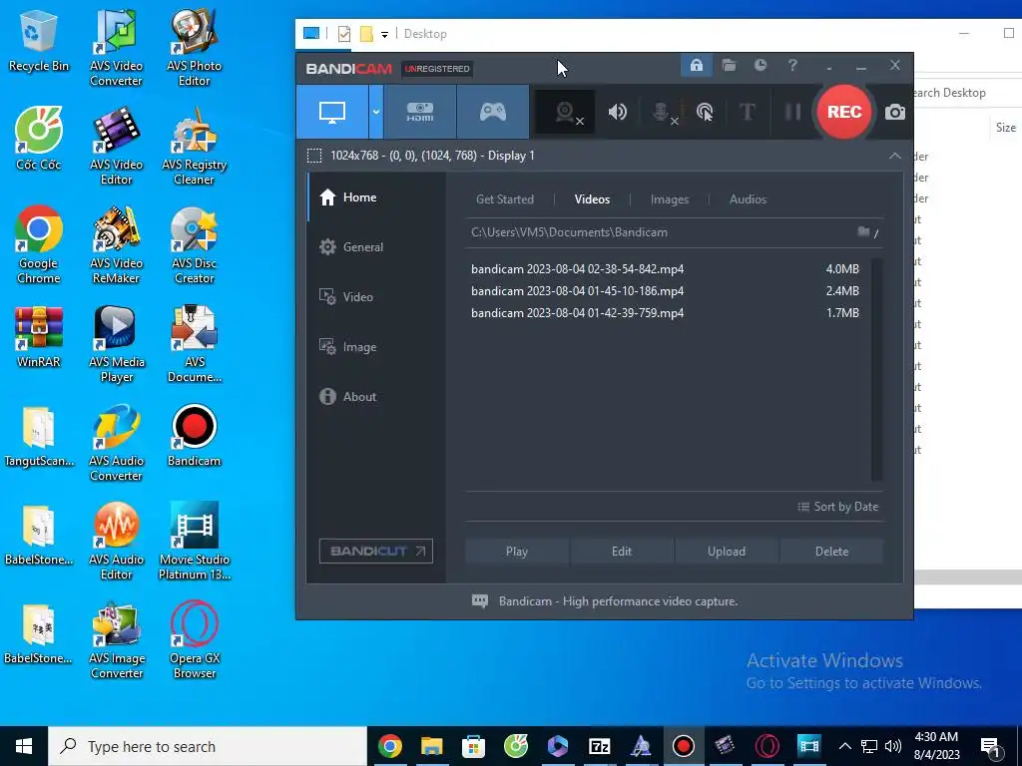Click the taskbar search box

pos(208,746)
